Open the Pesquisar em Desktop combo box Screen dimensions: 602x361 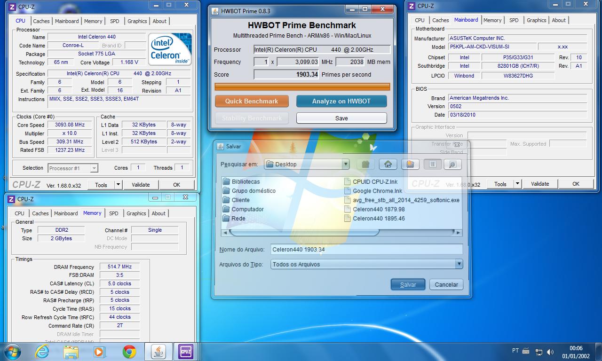click(307, 164)
